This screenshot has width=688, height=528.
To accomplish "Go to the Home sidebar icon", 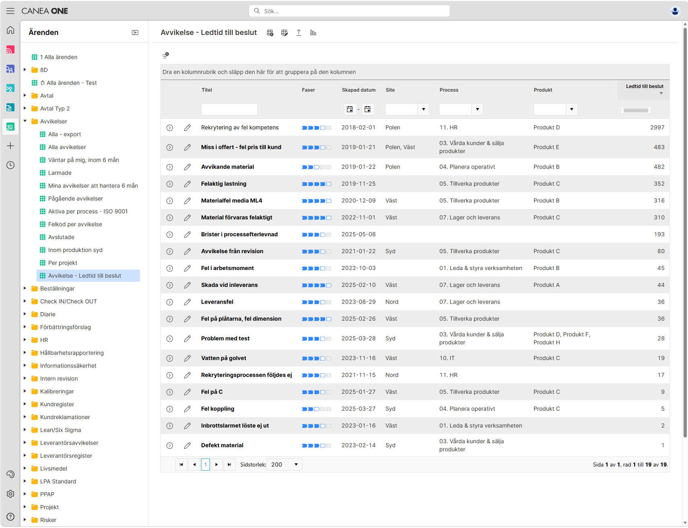I will pos(10,30).
